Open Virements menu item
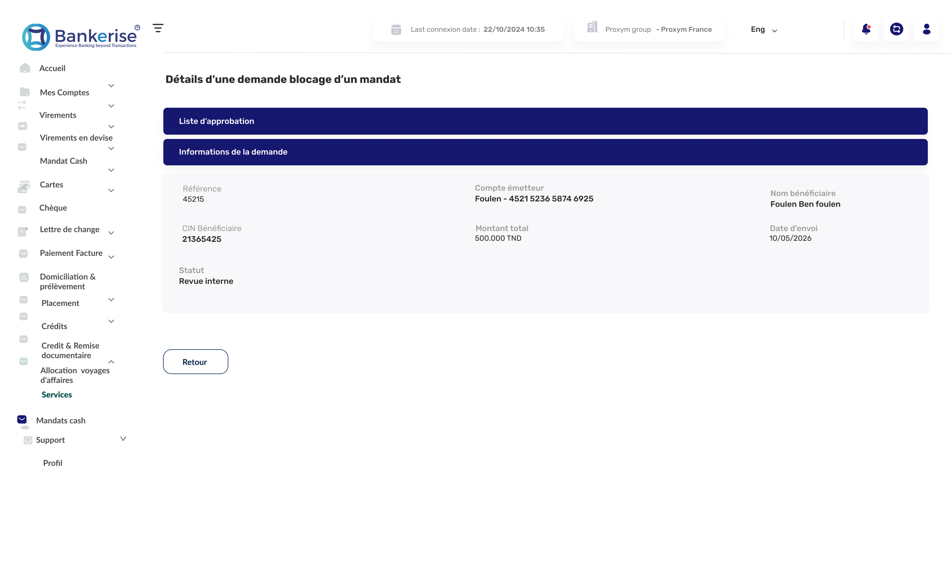This screenshot has width=951, height=572. [58, 115]
